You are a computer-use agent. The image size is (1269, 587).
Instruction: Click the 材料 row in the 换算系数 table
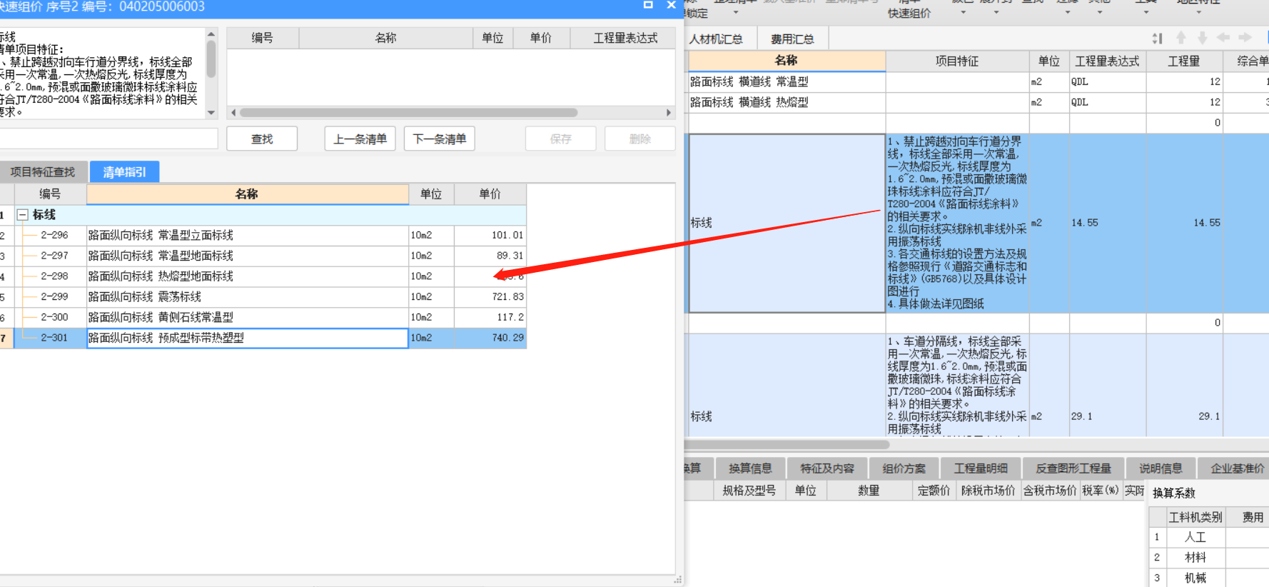tap(1209, 558)
